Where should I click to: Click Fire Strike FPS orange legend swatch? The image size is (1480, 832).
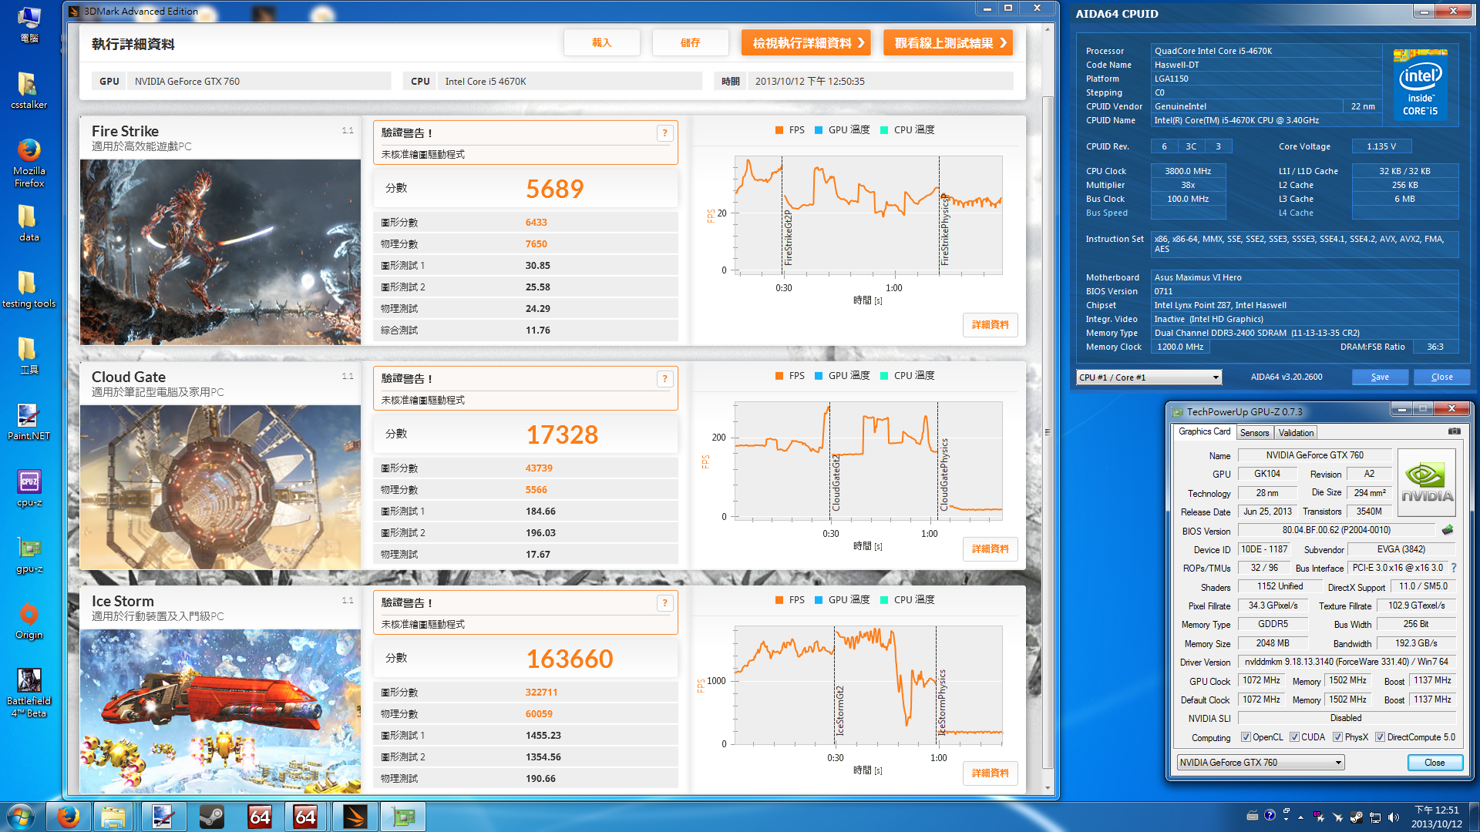(779, 130)
